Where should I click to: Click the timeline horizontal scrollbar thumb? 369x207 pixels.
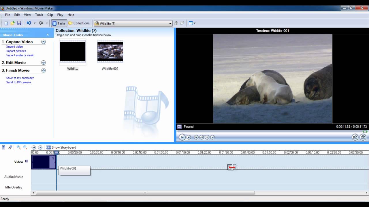145,193
